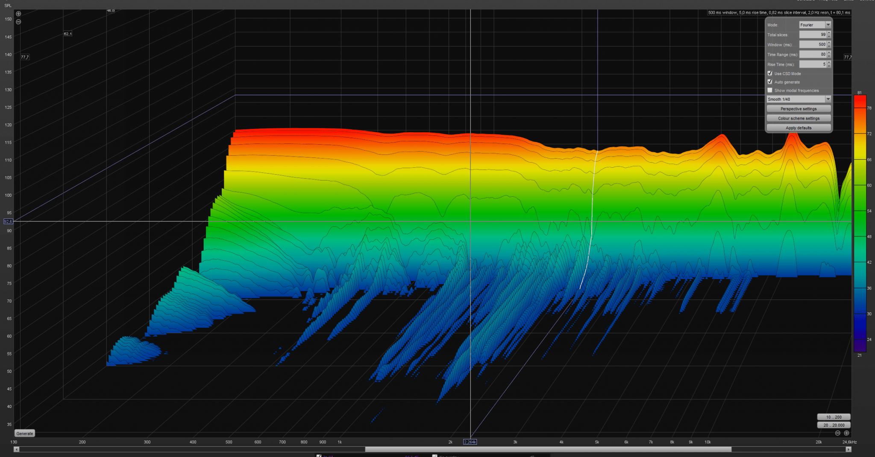Zoom in the frequency axis
Viewport: 875px width, 457px height.
tap(846, 433)
